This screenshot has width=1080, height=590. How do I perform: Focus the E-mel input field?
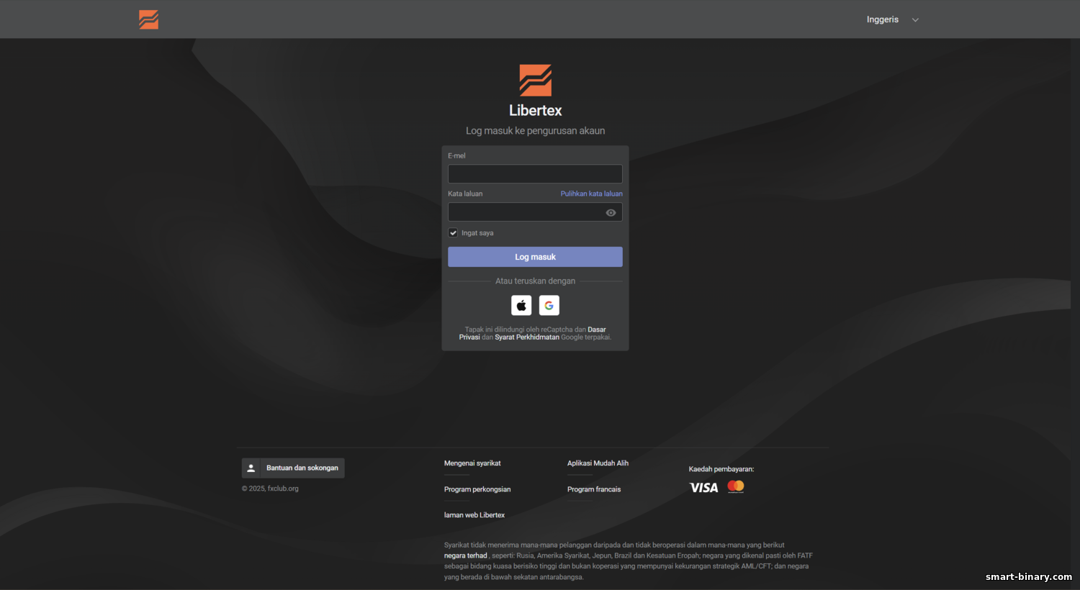coord(535,173)
